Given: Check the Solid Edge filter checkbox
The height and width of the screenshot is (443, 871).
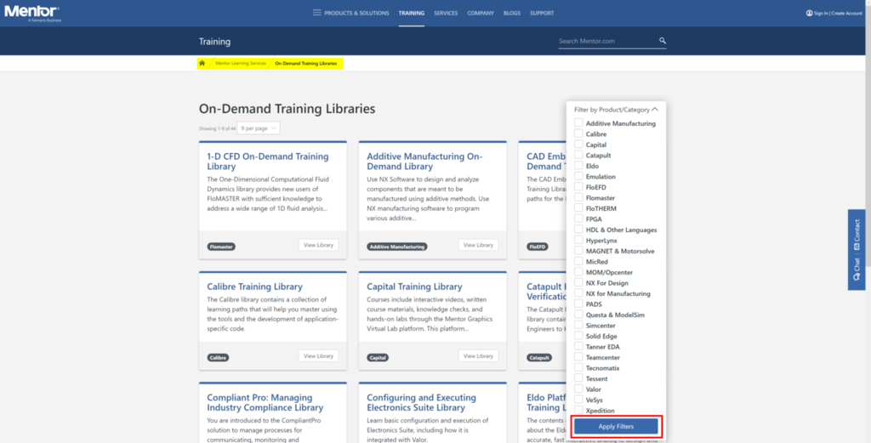Looking at the screenshot, I should pyautogui.click(x=578, y=336).
